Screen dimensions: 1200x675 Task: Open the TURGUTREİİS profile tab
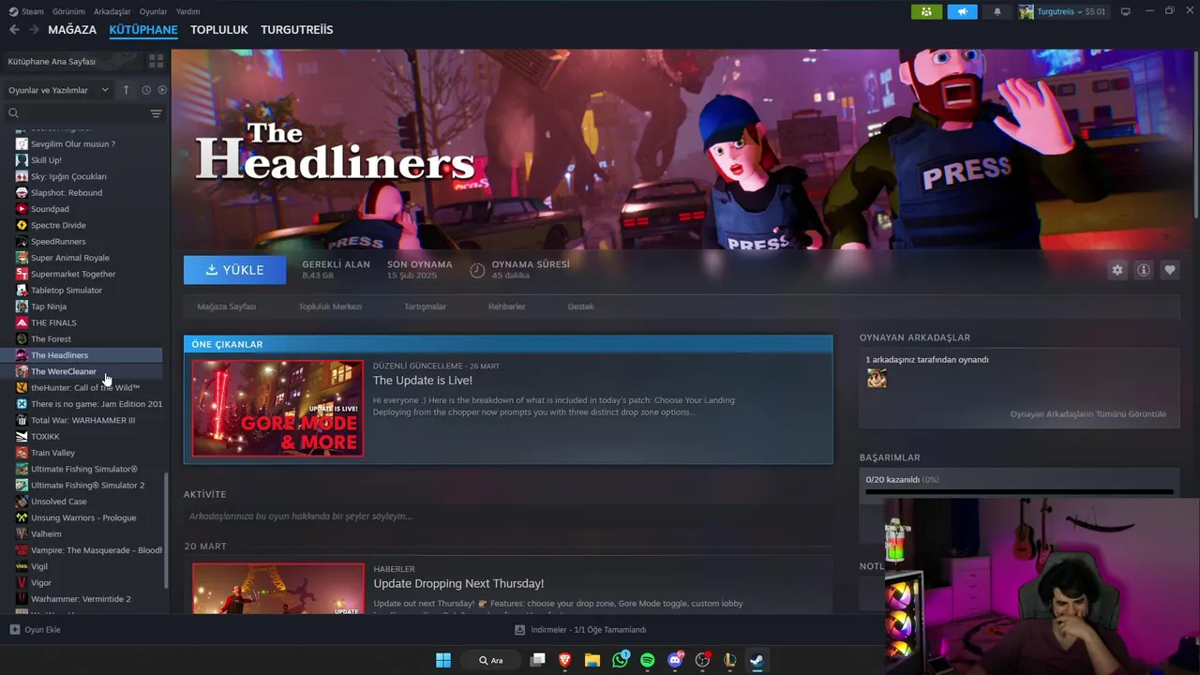297,29
